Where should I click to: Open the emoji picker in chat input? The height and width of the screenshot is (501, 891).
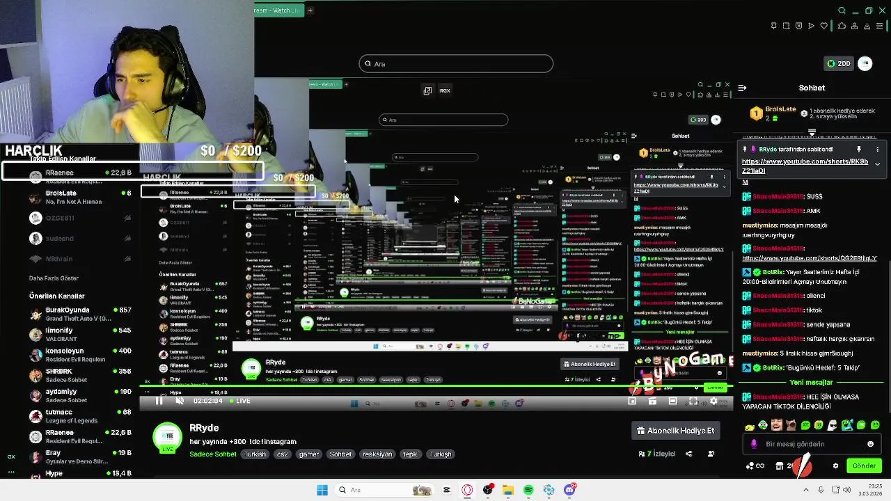[870, 444]
